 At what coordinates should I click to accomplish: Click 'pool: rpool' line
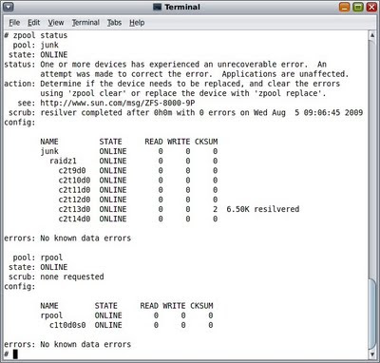(x=38, y=258)
